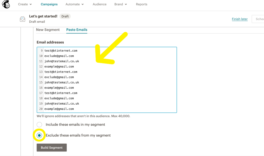Select Include these emails in my segment
Screen dimensions: 264x156
click(39, 125)
